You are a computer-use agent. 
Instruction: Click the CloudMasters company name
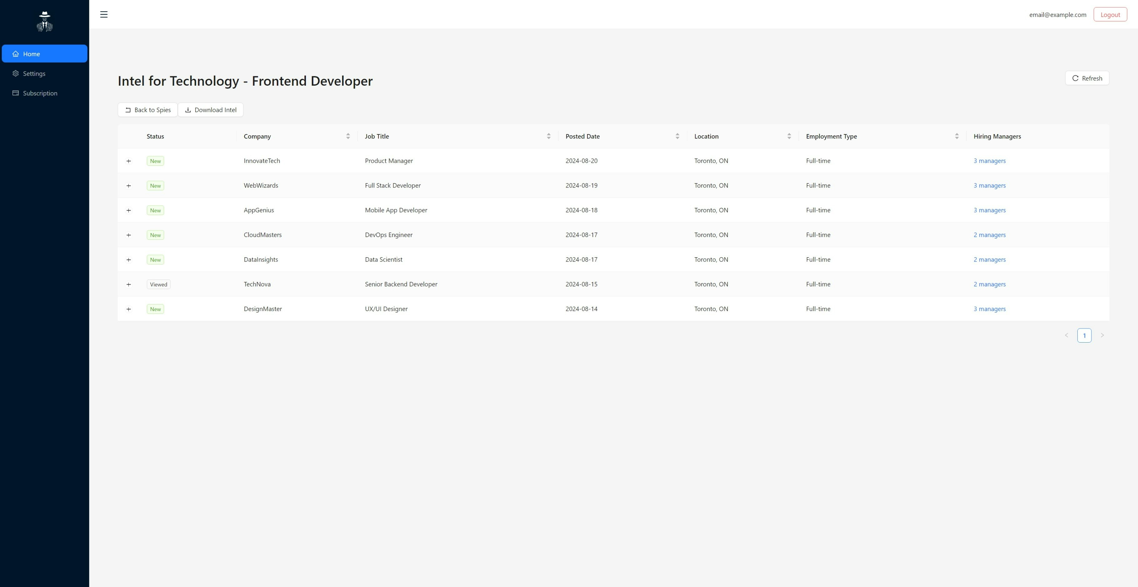click(x=263, y=235)
